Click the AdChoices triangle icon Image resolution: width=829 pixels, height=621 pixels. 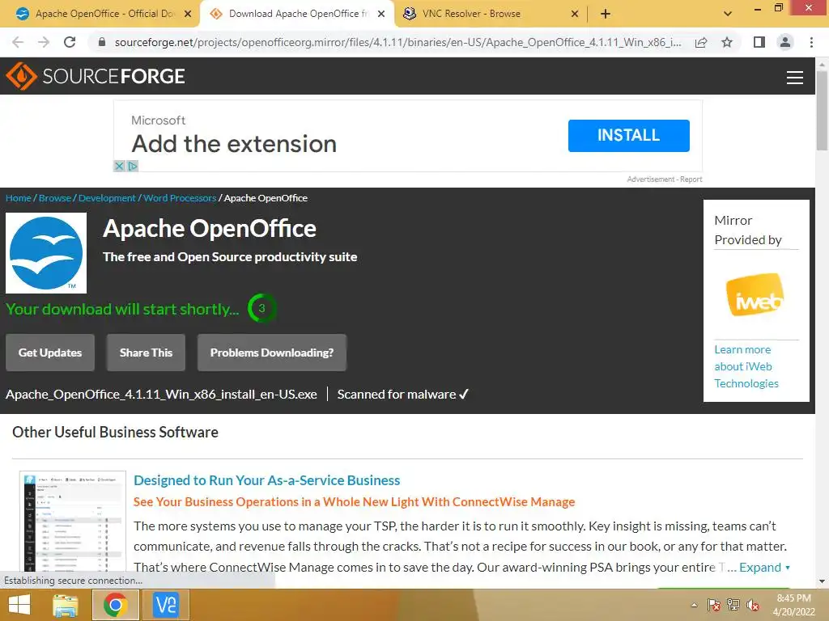pyautogui.click(x=132, y=166)
